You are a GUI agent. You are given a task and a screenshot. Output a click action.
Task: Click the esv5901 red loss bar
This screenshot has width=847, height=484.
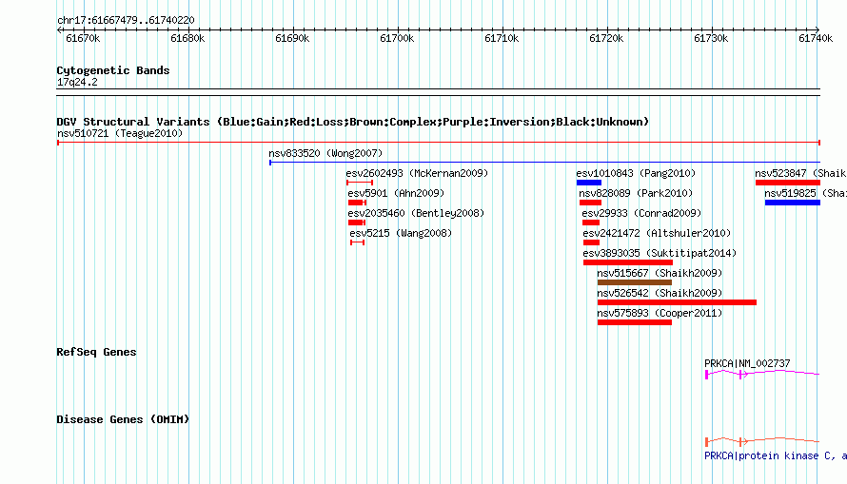[357, 203]
